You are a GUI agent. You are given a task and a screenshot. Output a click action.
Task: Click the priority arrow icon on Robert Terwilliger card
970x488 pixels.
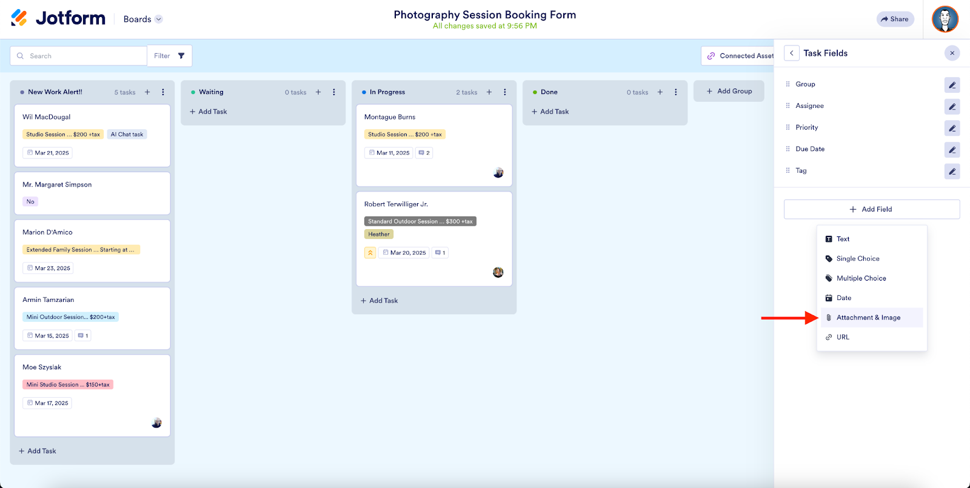[x=370, y=253]
